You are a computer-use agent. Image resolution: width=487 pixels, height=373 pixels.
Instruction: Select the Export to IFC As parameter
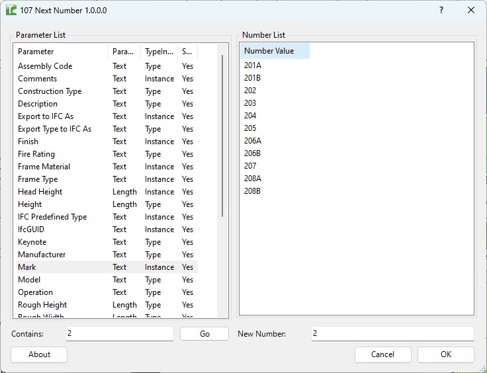(107, 116)
